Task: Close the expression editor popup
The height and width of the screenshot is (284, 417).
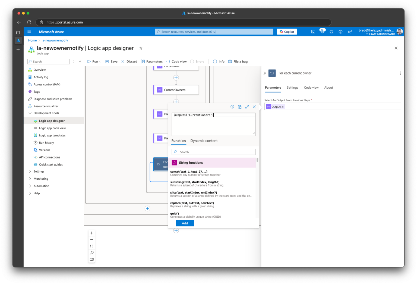Action: [254, 107]
